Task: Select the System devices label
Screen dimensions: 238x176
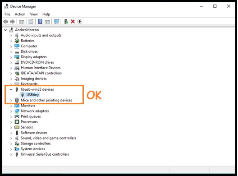Action: click(x=33, y=149)
